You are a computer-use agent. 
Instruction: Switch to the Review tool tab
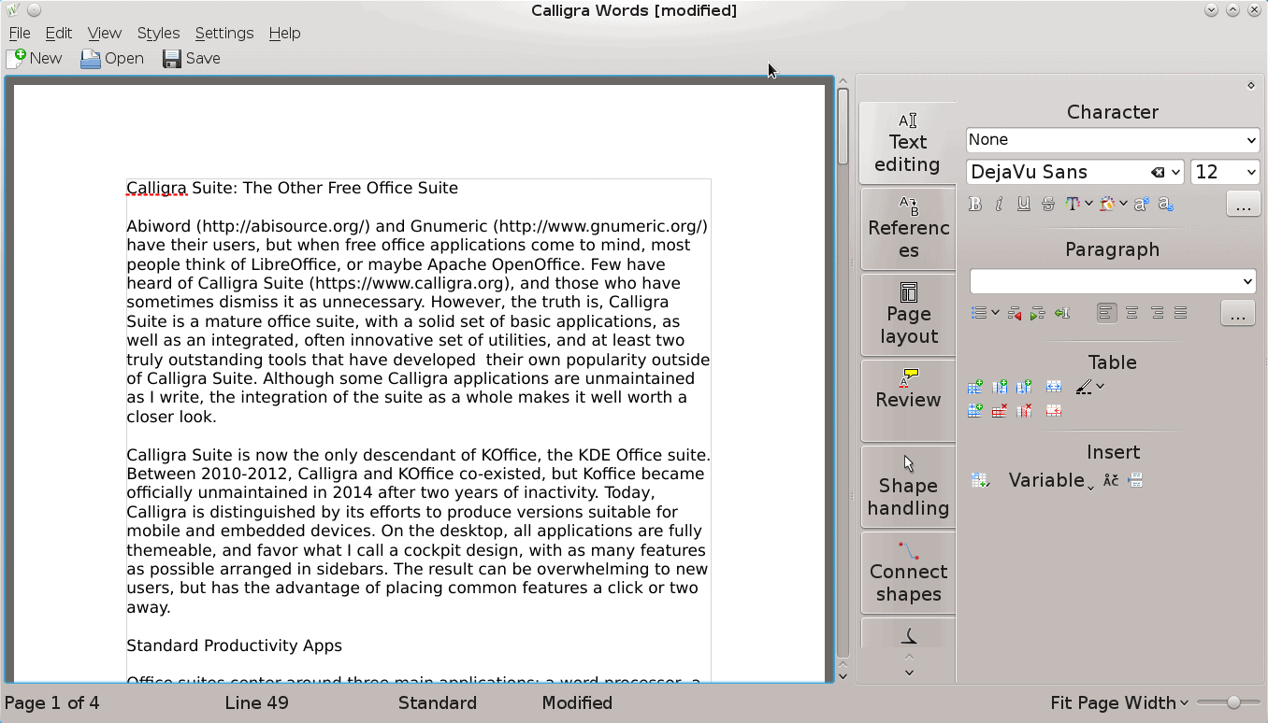click(x=908, y=402)
